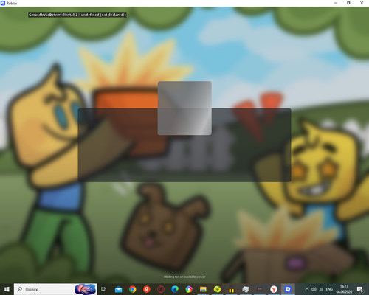Click the undefined (not declared) debug message

pos(77,15)
